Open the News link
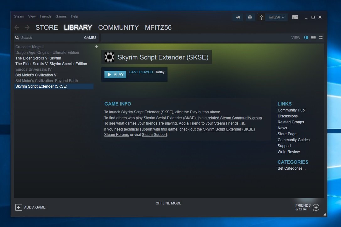The height and width of the screenshot is (227, 341). (x=282, y=128)
